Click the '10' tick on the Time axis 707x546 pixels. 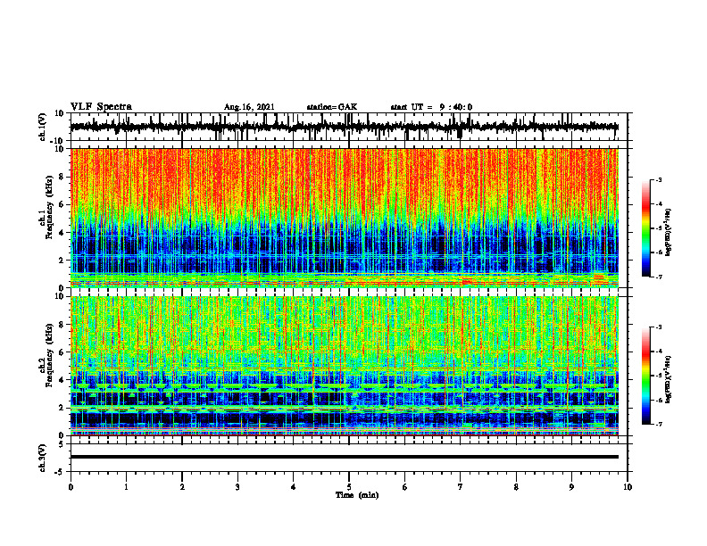pyautogui.click(x=628, y=487)
